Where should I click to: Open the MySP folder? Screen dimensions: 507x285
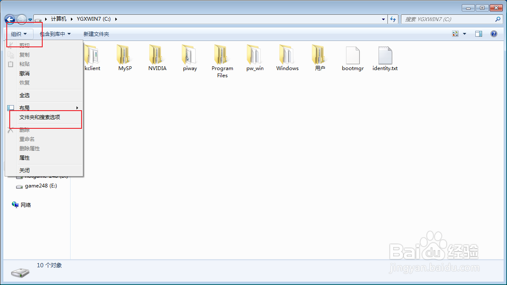coord(125,58)
